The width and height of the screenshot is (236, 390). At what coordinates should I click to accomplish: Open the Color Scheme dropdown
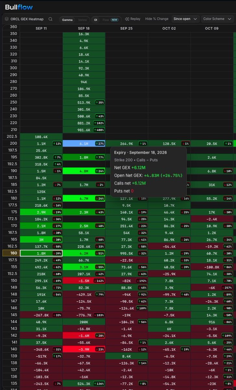tap(217, 19)
